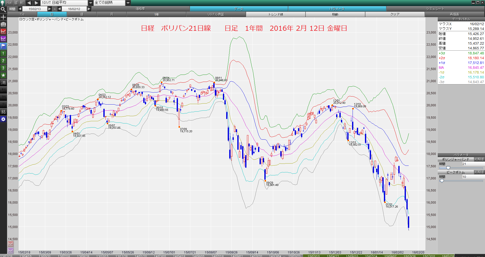Click the start date field 15/02/13
The height and width of the screenshot is (257, 485).
click(x=35, y=9)
